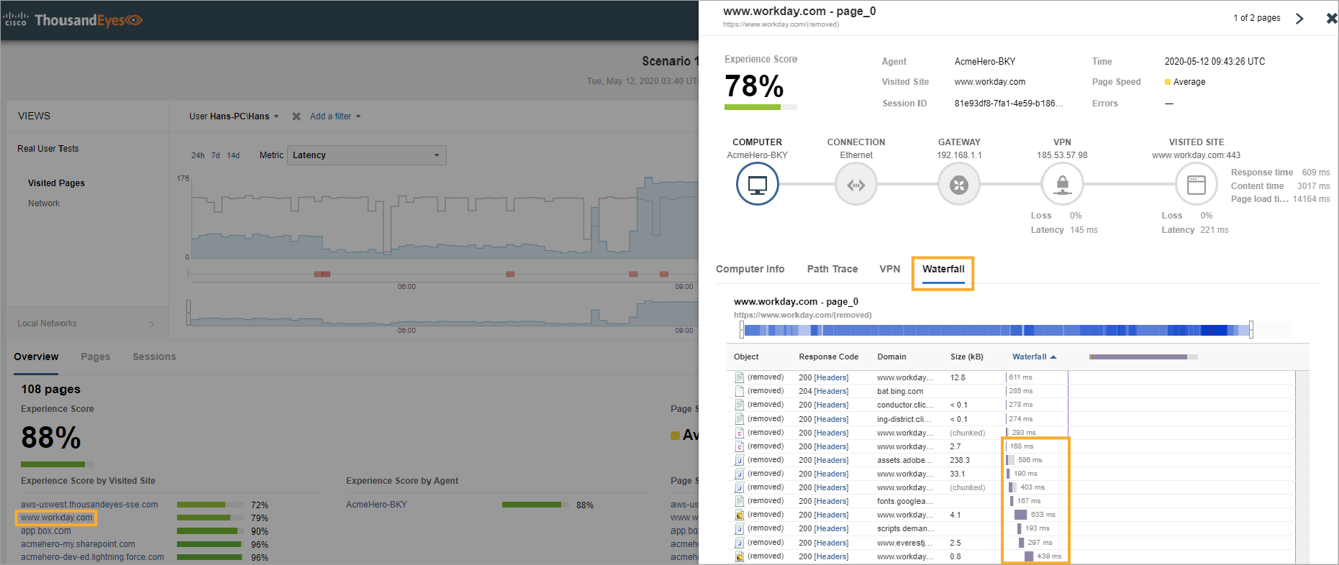Open the www.workday.com visited site link

(x=56, y=518)
